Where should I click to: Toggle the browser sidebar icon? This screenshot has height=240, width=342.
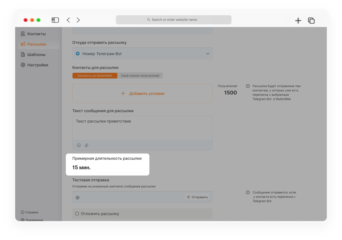click(x=55, y=20)
